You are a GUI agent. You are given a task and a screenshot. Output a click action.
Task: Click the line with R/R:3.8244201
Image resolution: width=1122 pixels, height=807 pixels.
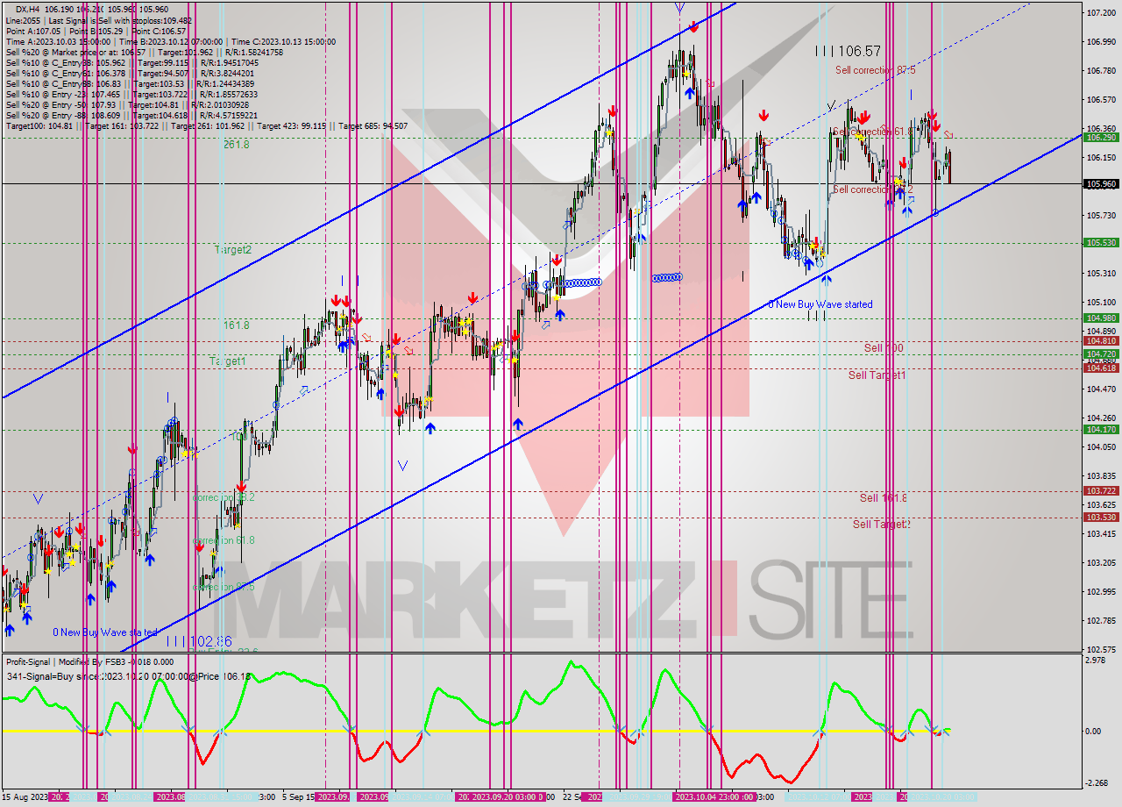click(131, 74)
